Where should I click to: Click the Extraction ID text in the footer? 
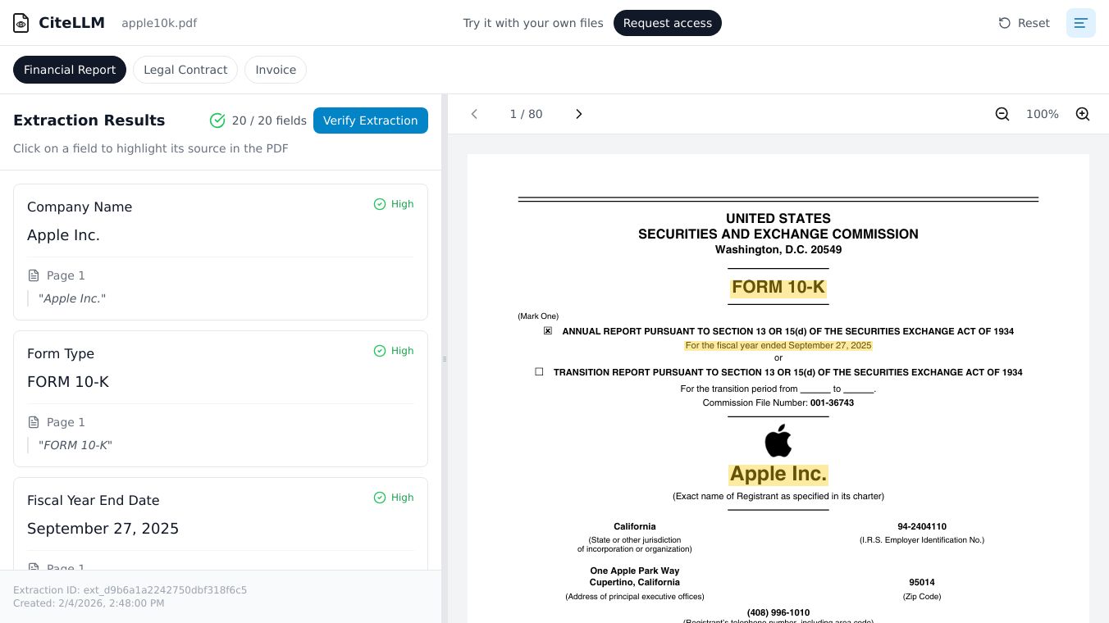click(x=130, y=590)
